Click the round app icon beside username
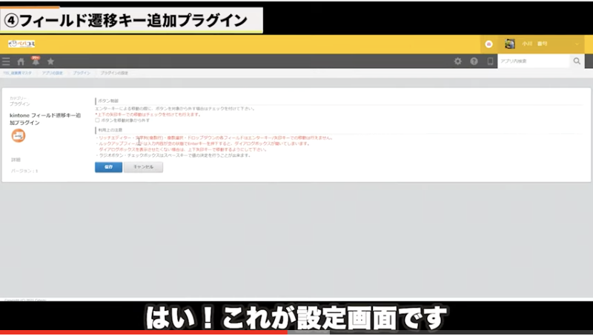Screen dimensions: 593x336 coord(488,44)
